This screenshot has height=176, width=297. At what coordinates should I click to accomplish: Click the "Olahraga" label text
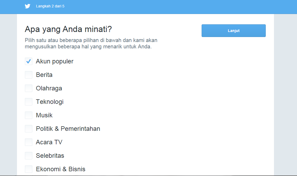49,88
